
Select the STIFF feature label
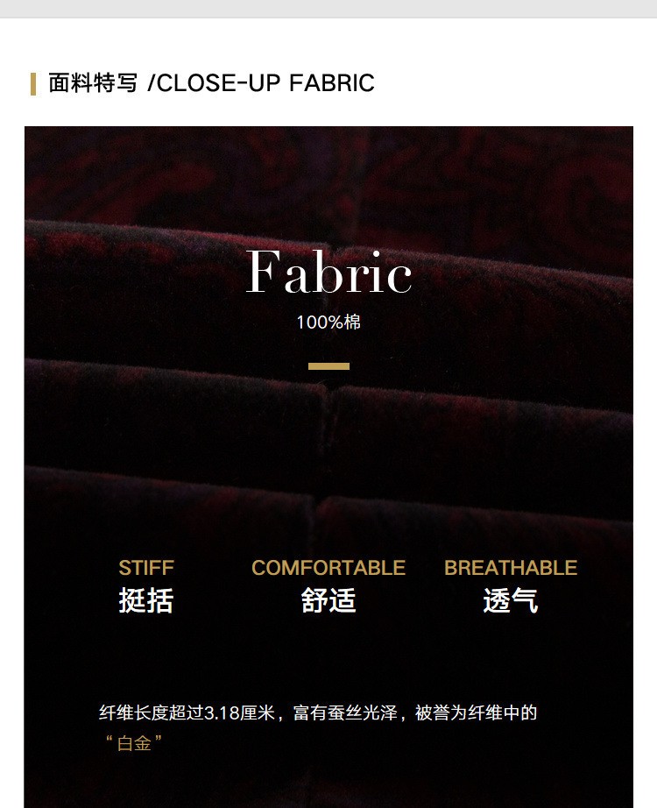coord(146,568)
